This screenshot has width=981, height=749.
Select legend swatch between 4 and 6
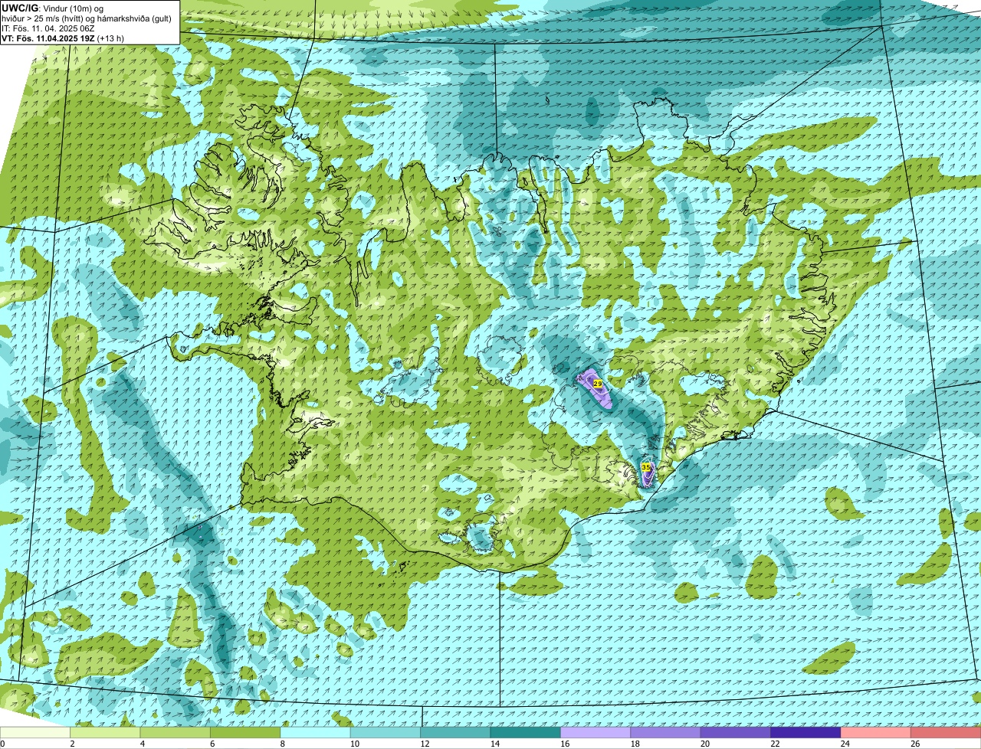coord(176,733)
